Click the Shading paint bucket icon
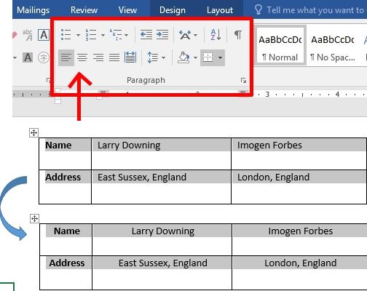This screenshot has width=367, height=291. click(183, 57)
